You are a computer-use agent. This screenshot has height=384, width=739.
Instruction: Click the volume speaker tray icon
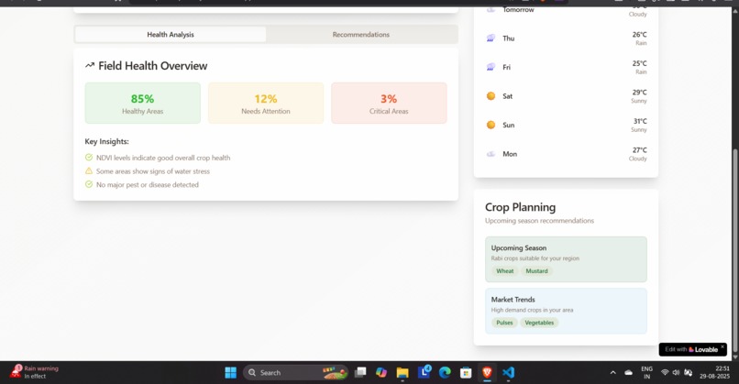point(677,373)
